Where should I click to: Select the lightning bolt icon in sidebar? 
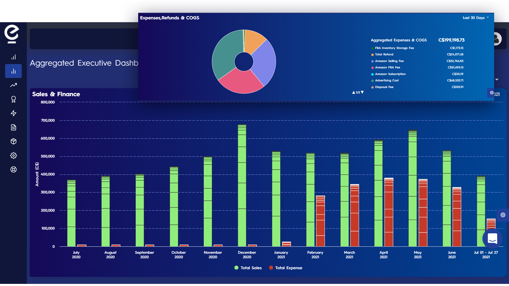(14, 113)
